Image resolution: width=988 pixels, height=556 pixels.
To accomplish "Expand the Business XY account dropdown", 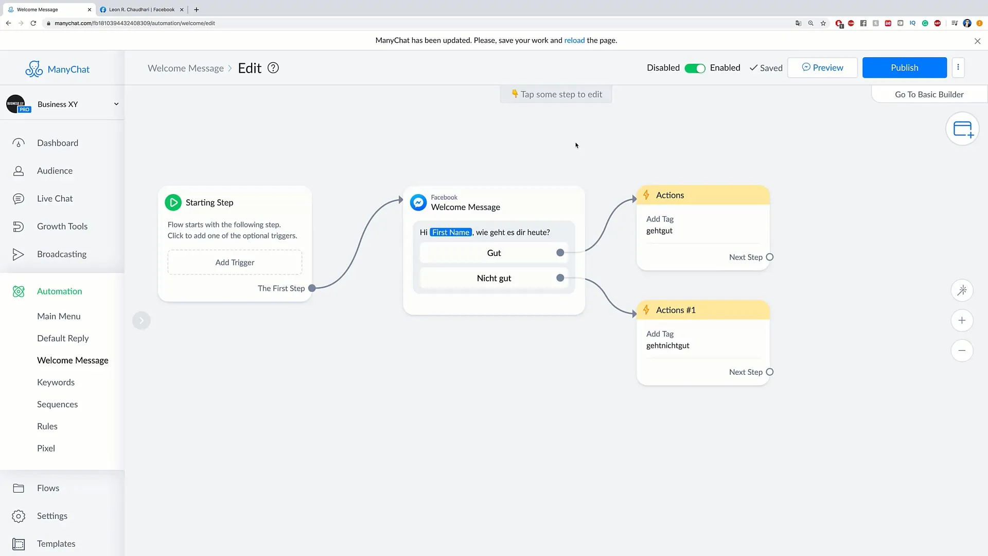I will [x=115, y=103].
